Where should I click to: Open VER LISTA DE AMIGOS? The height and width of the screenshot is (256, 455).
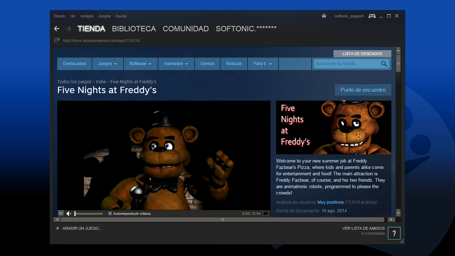point(363,228)
